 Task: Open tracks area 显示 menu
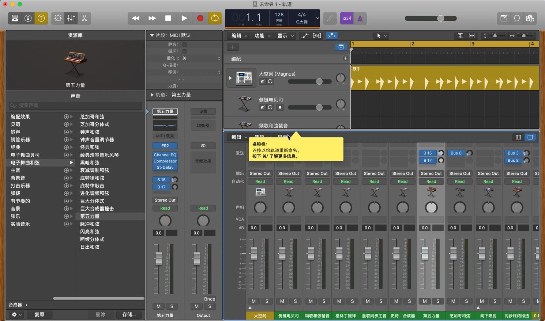point(285,35)
